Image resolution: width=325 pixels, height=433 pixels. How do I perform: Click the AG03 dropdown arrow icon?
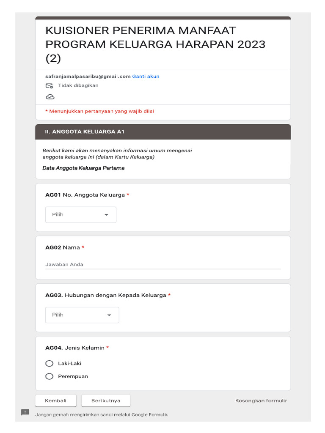click(109, 315)
